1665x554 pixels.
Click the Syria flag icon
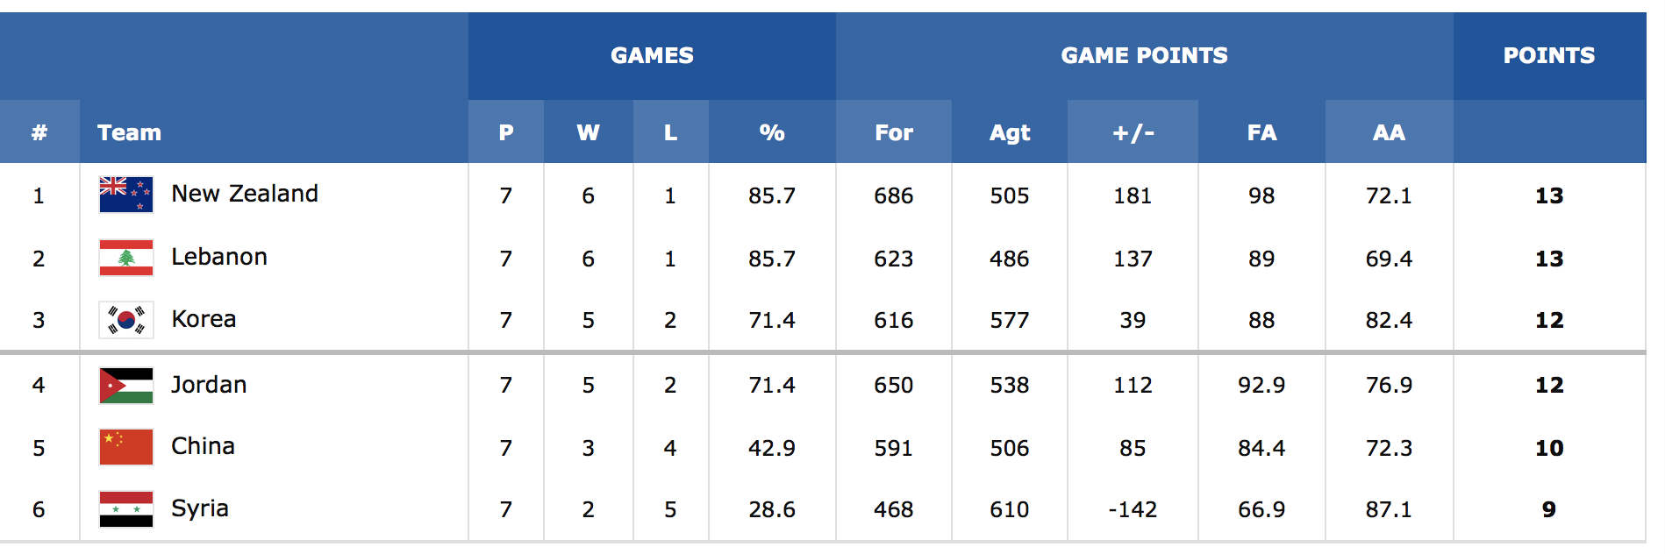[126, 509]
